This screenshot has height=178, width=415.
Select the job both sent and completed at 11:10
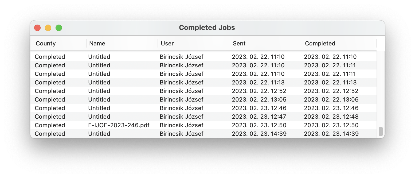pos(258,57)
